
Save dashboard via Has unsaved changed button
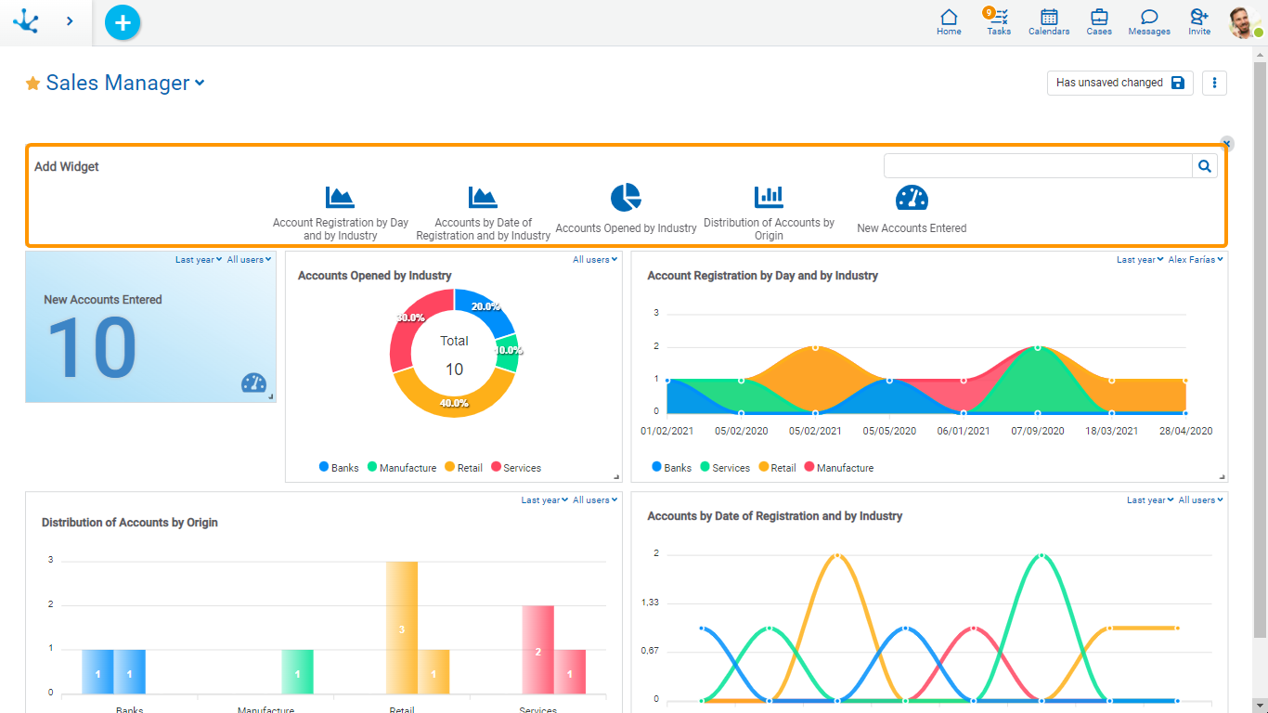pyautogui.click(x=1119, y=83)
